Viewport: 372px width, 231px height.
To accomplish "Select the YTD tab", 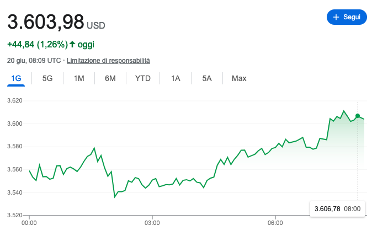I will pos(143,78).
